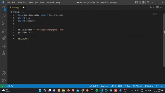Screen dimensions: 165x93
Task: Open the Terminal menu
Action: (50, 2)
